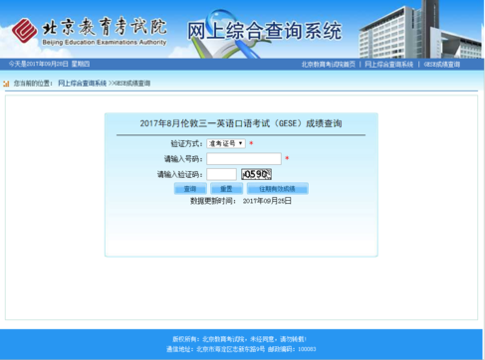The height and width of the screenshot is (360, 485).
Task: Go to 北京教育考试院首页 in top navigation
Action: point(329,65)
